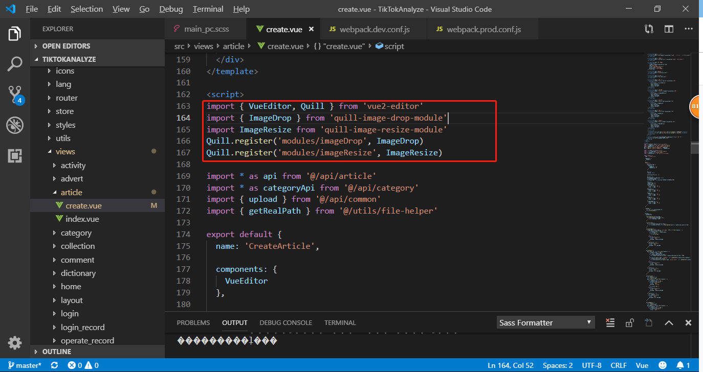Click the master branch indicator in status bar

click(24, 365)
